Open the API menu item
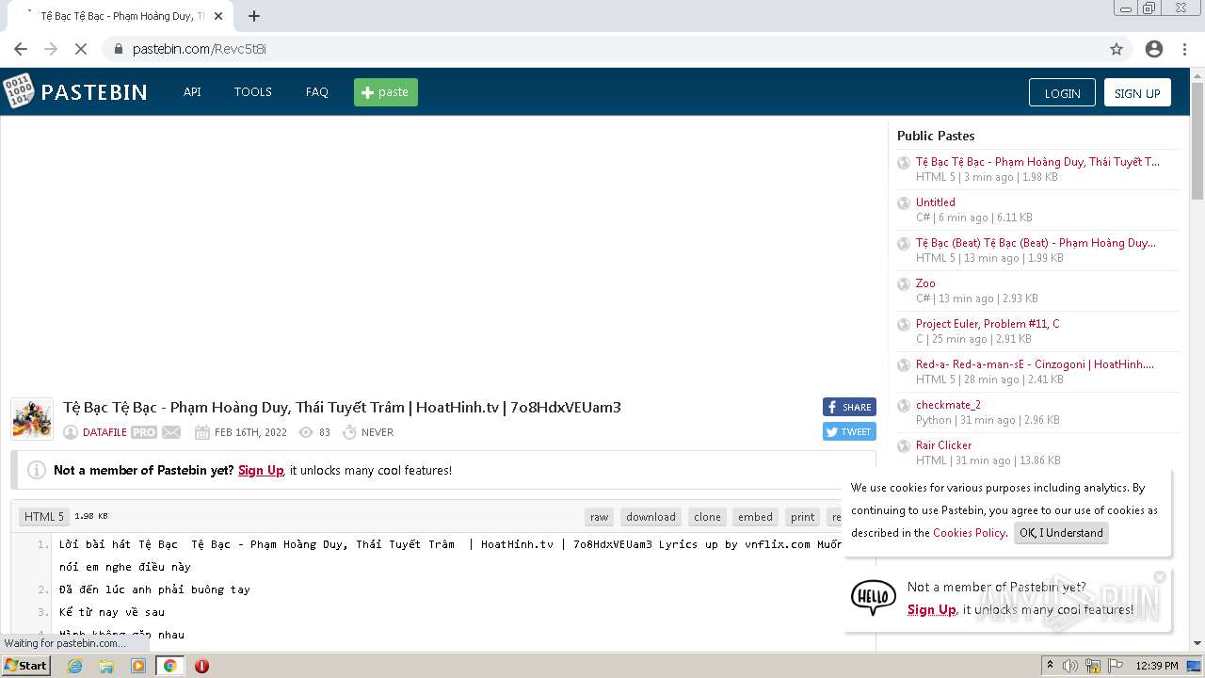Viewport: 1205px width, 678px height. (x=192, y=92)
